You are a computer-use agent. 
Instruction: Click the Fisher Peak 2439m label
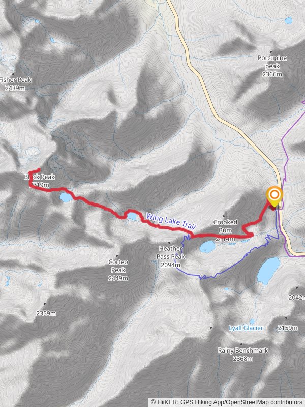(15, 83)
